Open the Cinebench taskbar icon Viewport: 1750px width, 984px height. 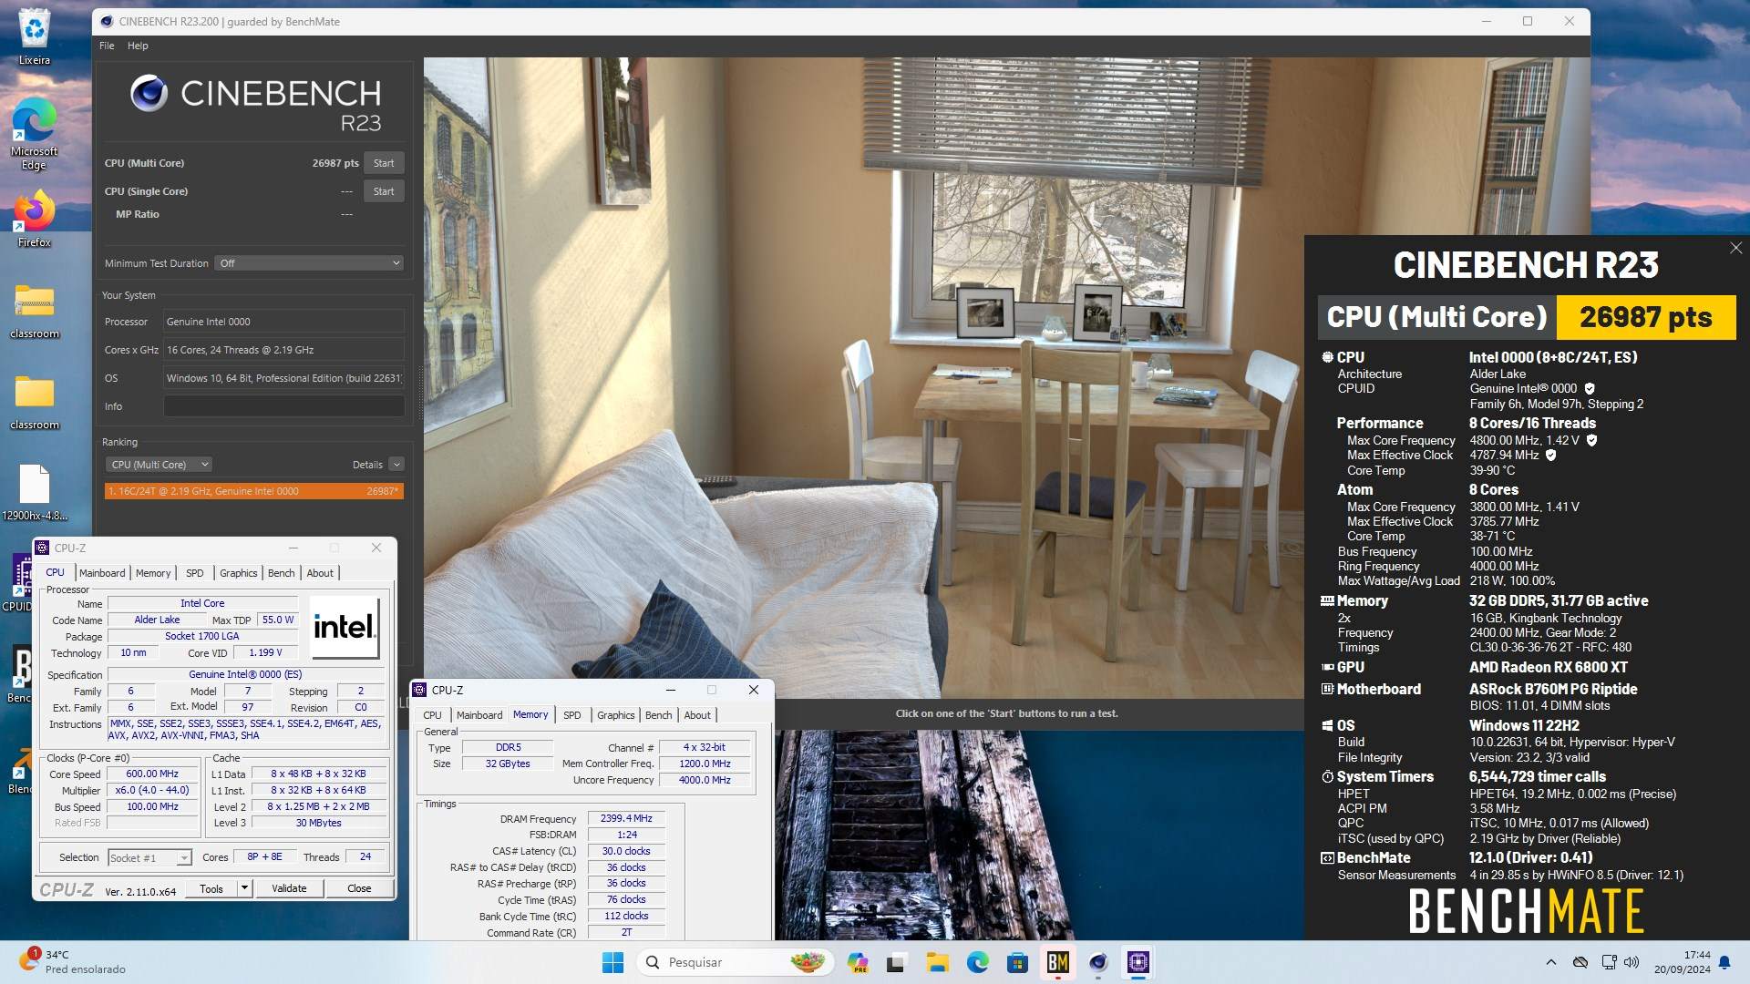coord(1097,962)
